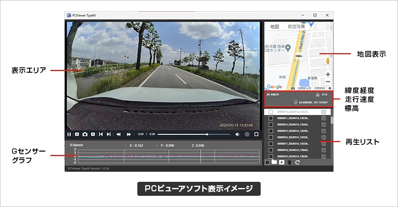
Task: Open folder in the playlist toolbar
Action: pos(274,162)
